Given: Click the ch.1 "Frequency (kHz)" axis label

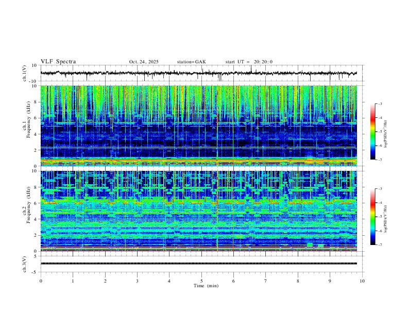Looking at the screenshot, I should point(28,120).
